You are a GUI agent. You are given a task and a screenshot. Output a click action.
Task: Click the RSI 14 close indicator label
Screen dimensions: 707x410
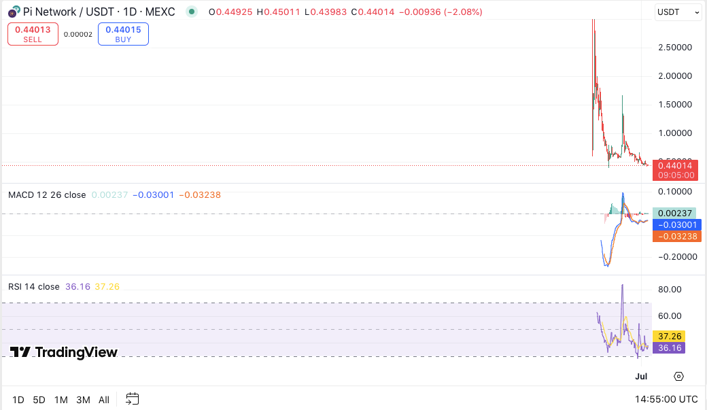34,286
